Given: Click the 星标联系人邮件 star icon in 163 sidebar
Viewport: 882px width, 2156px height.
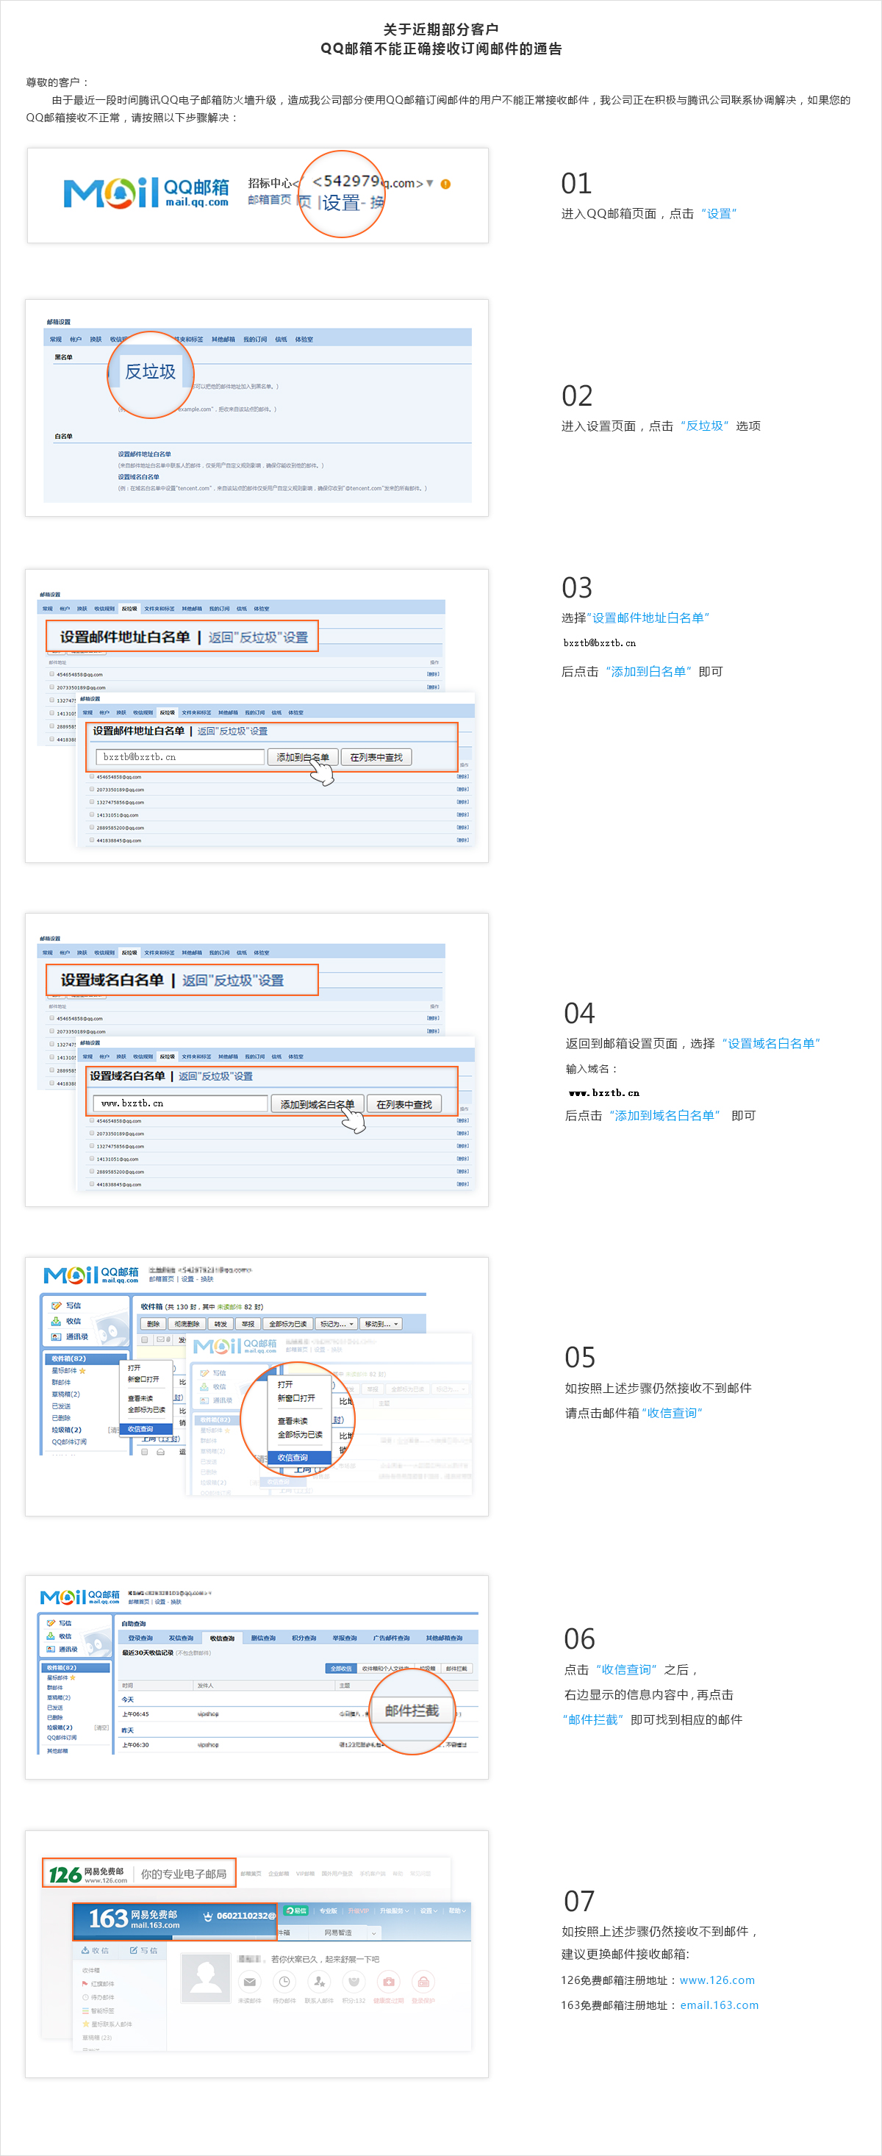Looking at the screenshot, I should coord(85,2024).
